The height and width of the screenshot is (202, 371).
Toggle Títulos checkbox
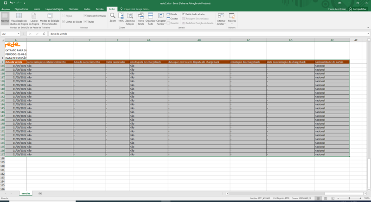click(85, 21)
